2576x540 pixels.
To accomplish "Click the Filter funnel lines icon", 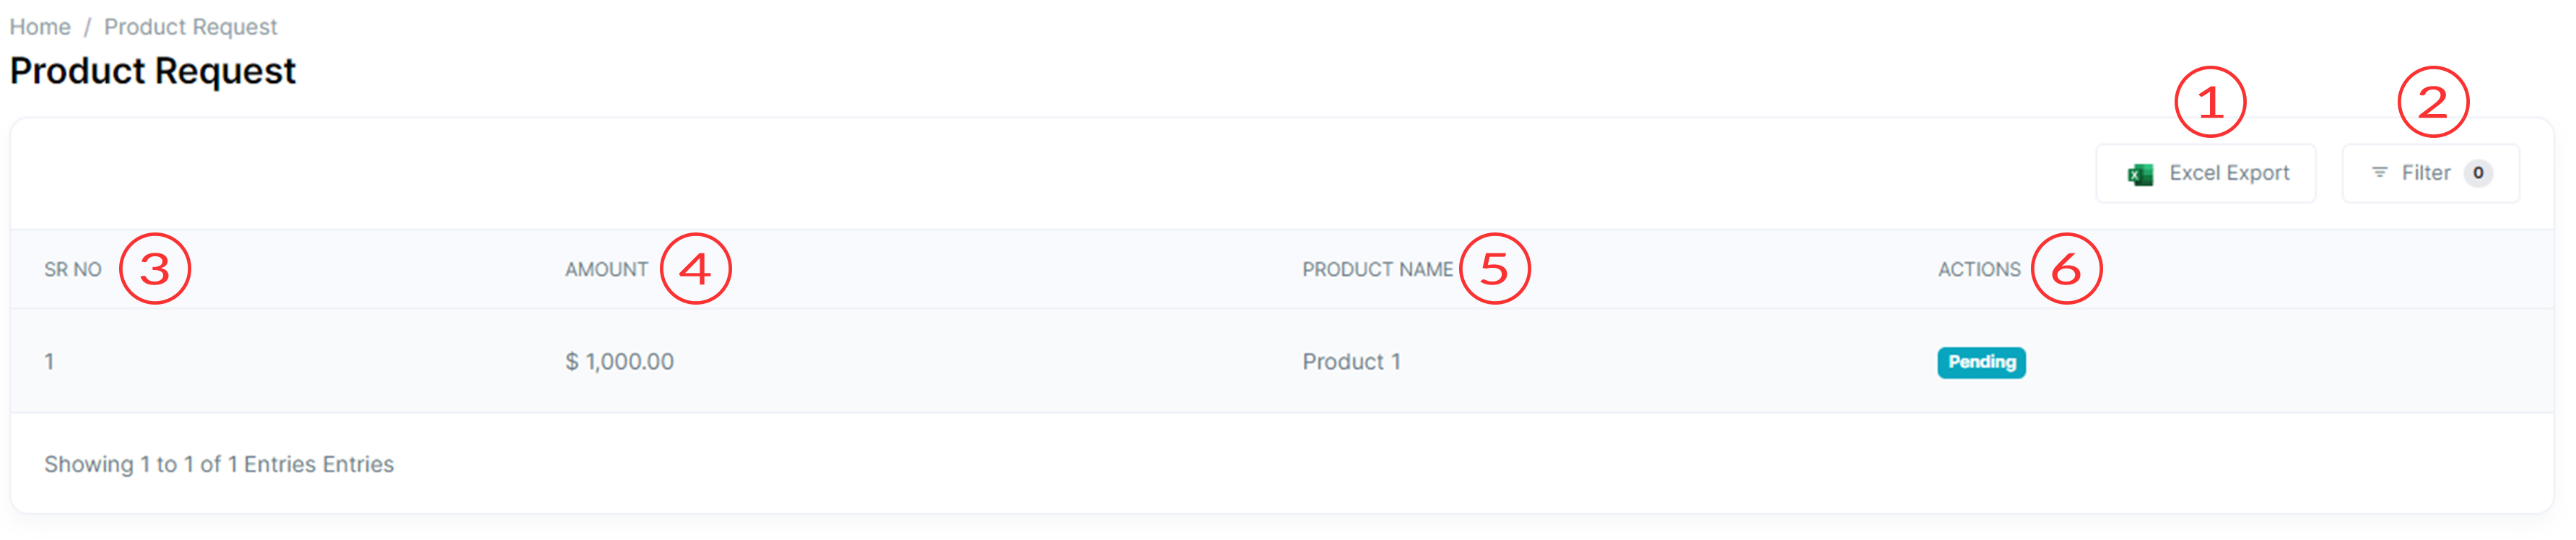I will click(x=2379, y=173).
